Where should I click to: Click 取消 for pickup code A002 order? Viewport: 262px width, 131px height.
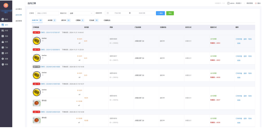(x=250, y=56)
